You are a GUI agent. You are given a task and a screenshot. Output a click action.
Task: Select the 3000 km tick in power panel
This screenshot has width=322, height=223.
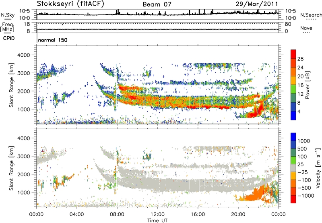(23, 73)
